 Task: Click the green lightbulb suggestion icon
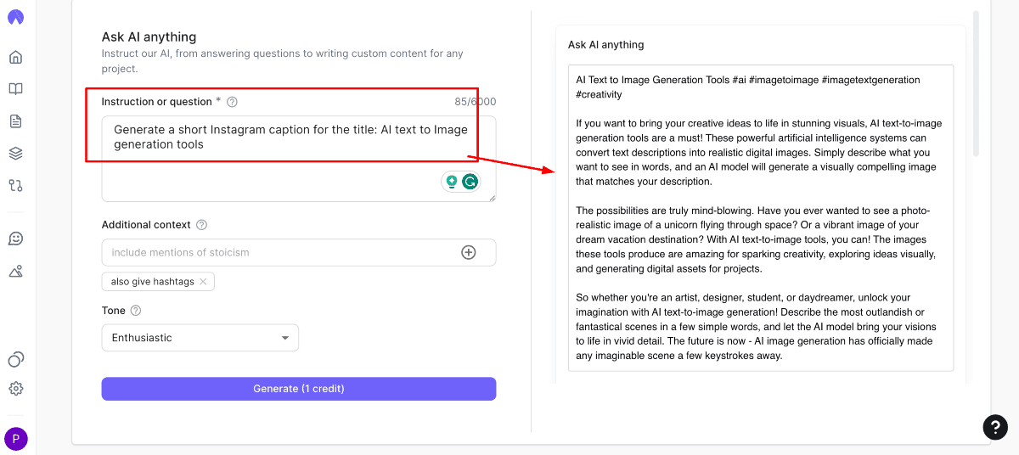452,181
